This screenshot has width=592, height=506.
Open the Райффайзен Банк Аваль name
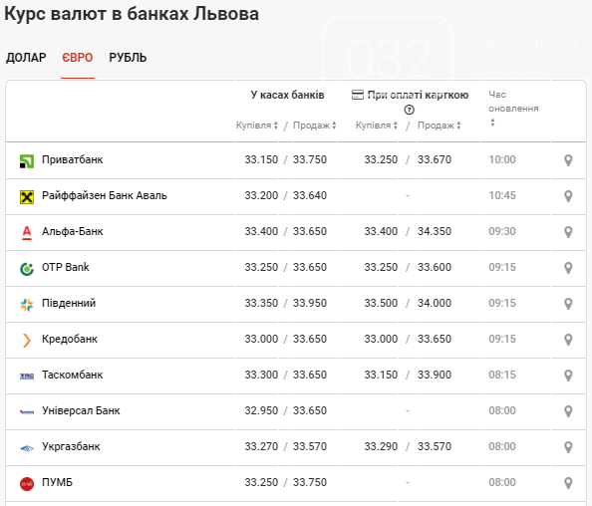pos(105,196)
